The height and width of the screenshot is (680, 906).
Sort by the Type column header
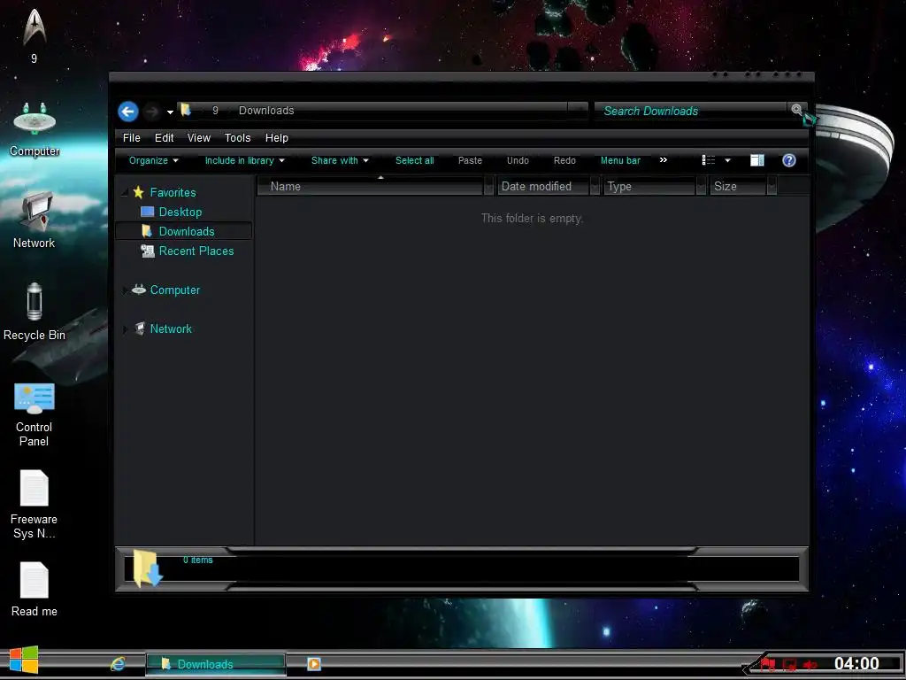pyautogui.click(x=649, y=186)
